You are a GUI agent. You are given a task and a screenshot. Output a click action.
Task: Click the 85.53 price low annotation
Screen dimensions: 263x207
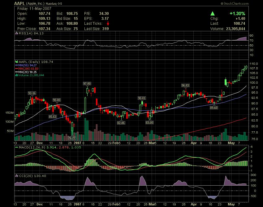click(x=53, y=117)
